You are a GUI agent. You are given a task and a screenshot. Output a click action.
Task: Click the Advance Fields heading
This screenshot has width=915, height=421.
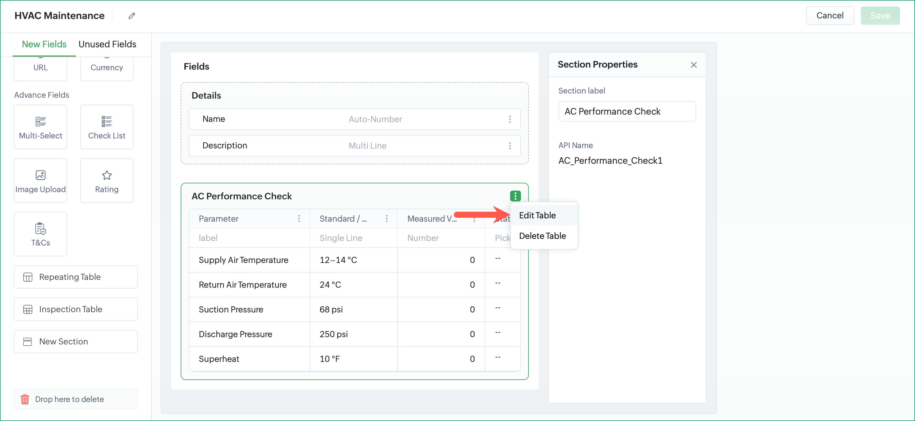pos(42,95)
